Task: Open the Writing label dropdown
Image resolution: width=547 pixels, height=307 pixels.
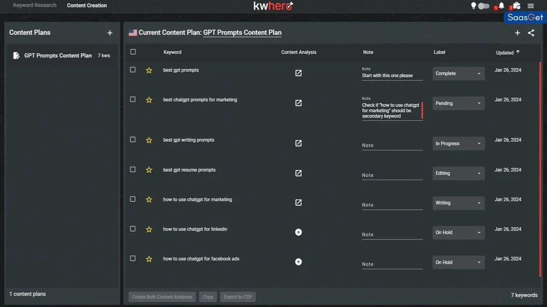Action: click(458, 203)
